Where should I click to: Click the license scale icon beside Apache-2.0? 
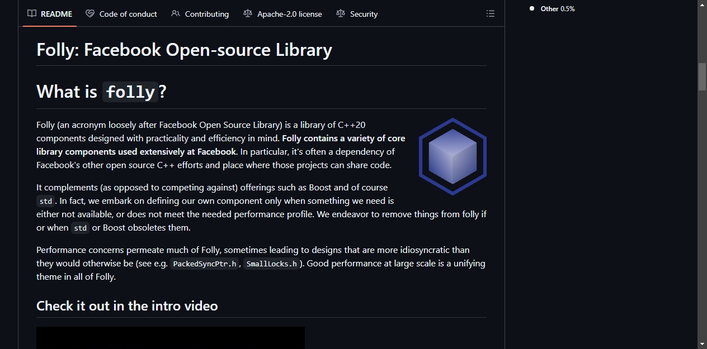248,14
